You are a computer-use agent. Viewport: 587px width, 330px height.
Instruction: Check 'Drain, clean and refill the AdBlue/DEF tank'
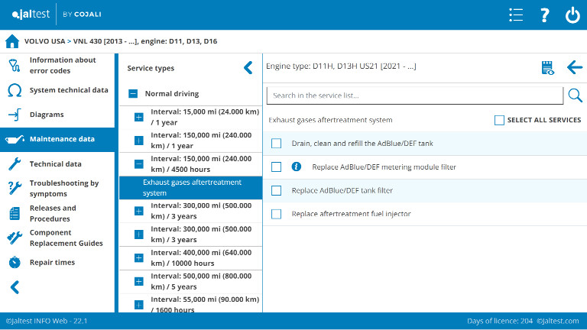276,143
